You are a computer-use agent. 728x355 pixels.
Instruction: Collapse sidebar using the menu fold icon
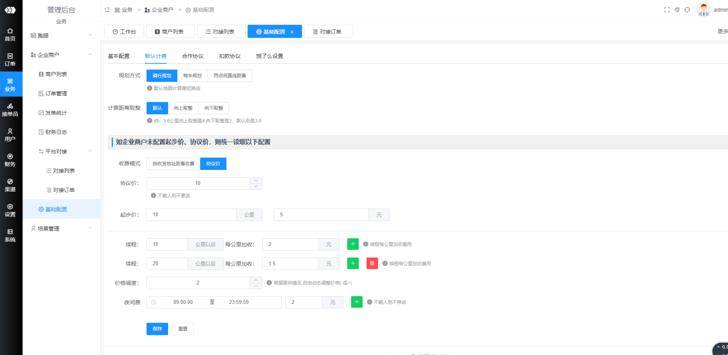pos(107,10)
